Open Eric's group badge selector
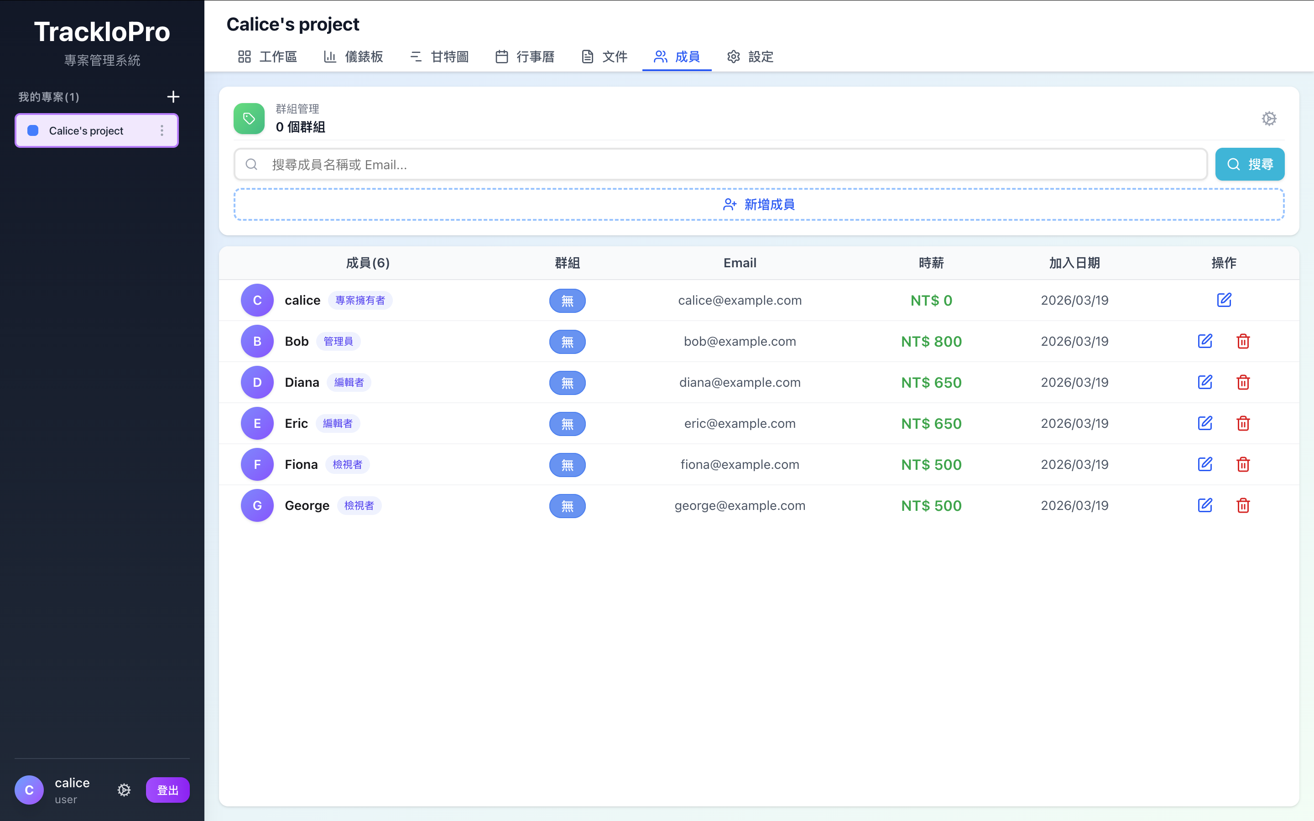 click(567, 424)
